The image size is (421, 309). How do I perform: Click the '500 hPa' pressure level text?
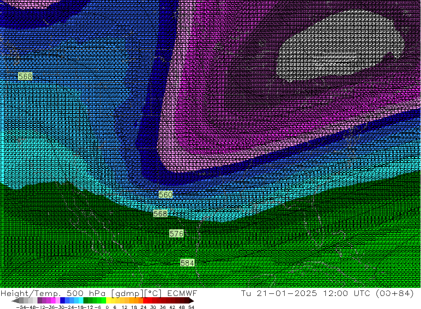(86, 293)
